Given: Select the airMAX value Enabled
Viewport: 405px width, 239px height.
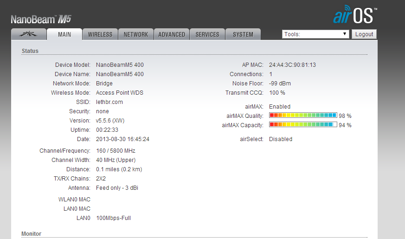Looking at the screenshot, I should 280,107.
